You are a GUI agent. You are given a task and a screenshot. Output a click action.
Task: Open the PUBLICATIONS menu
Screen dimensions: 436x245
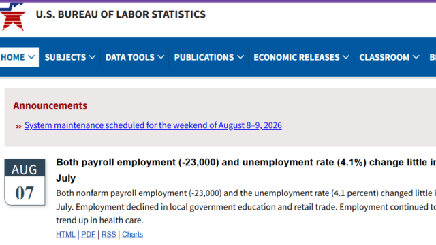(204, 57)
